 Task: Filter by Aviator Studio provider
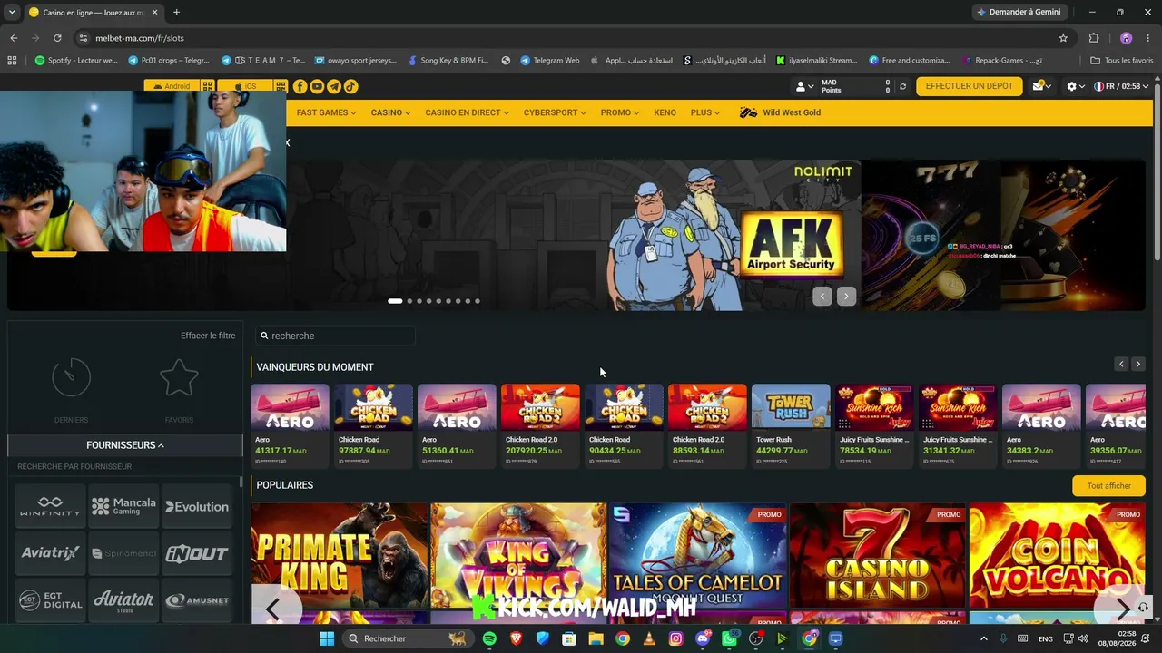point(123,600)
